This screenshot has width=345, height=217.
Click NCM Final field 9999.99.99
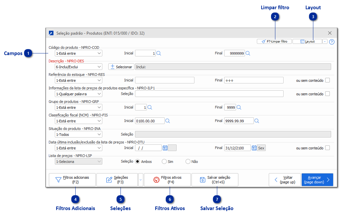point(239,121)
